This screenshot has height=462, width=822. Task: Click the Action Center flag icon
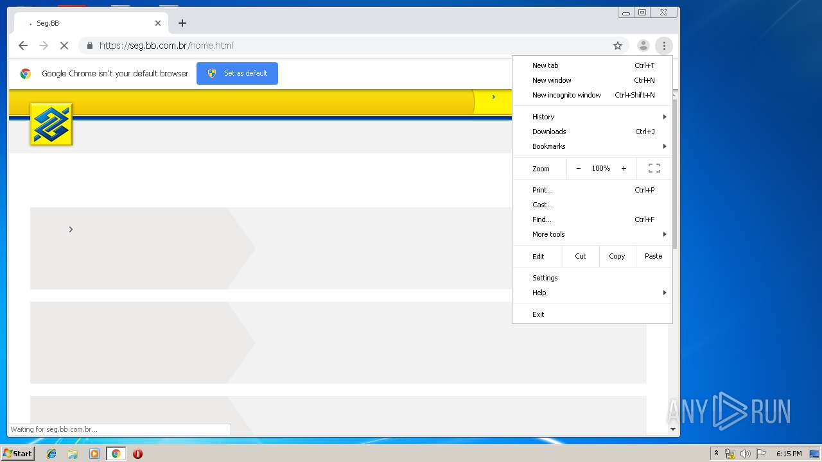point(761,454)
